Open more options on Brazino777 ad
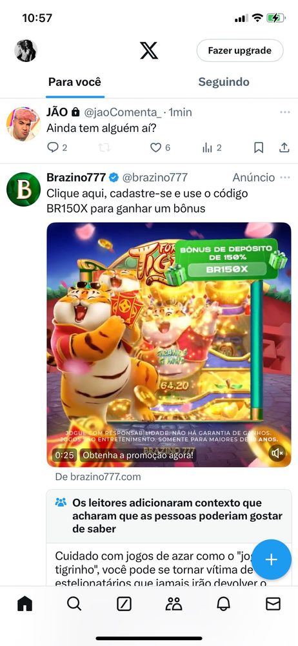298x646 pixels. [x=285, y=178]
